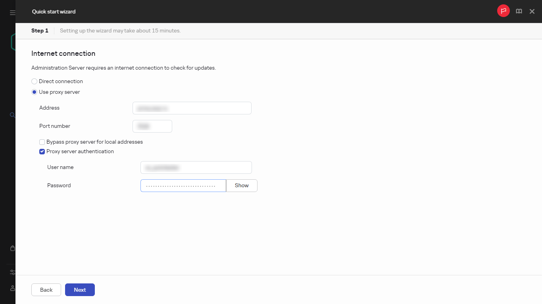Click inside the Address field
This screenshot has height=304, width=542.
[192, 108]
